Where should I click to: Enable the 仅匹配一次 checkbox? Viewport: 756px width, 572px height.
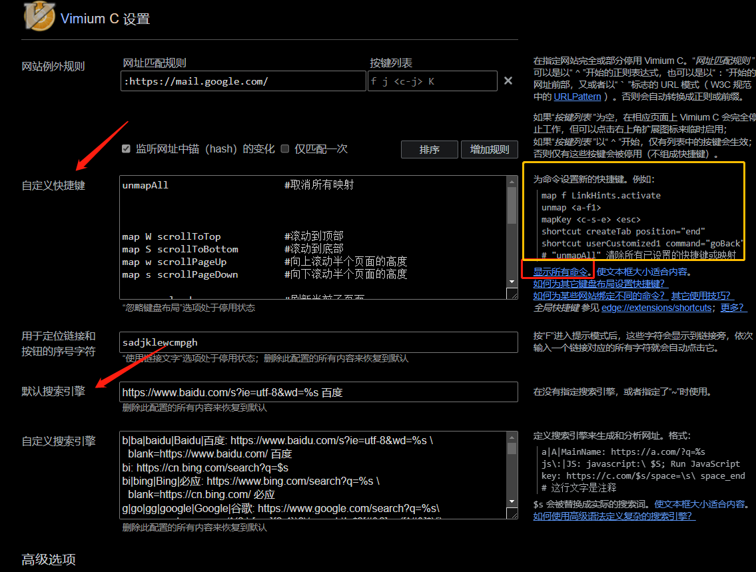point(284,148)
